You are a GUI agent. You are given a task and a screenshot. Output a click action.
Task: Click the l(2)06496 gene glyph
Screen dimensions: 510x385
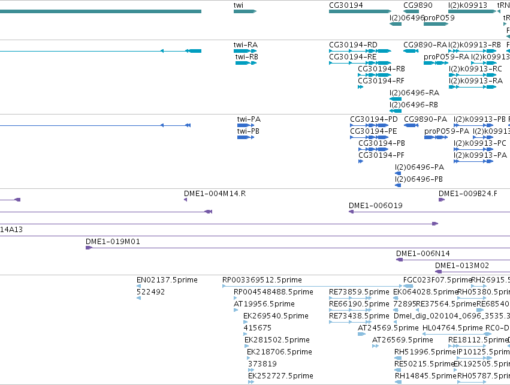[395, 24]
